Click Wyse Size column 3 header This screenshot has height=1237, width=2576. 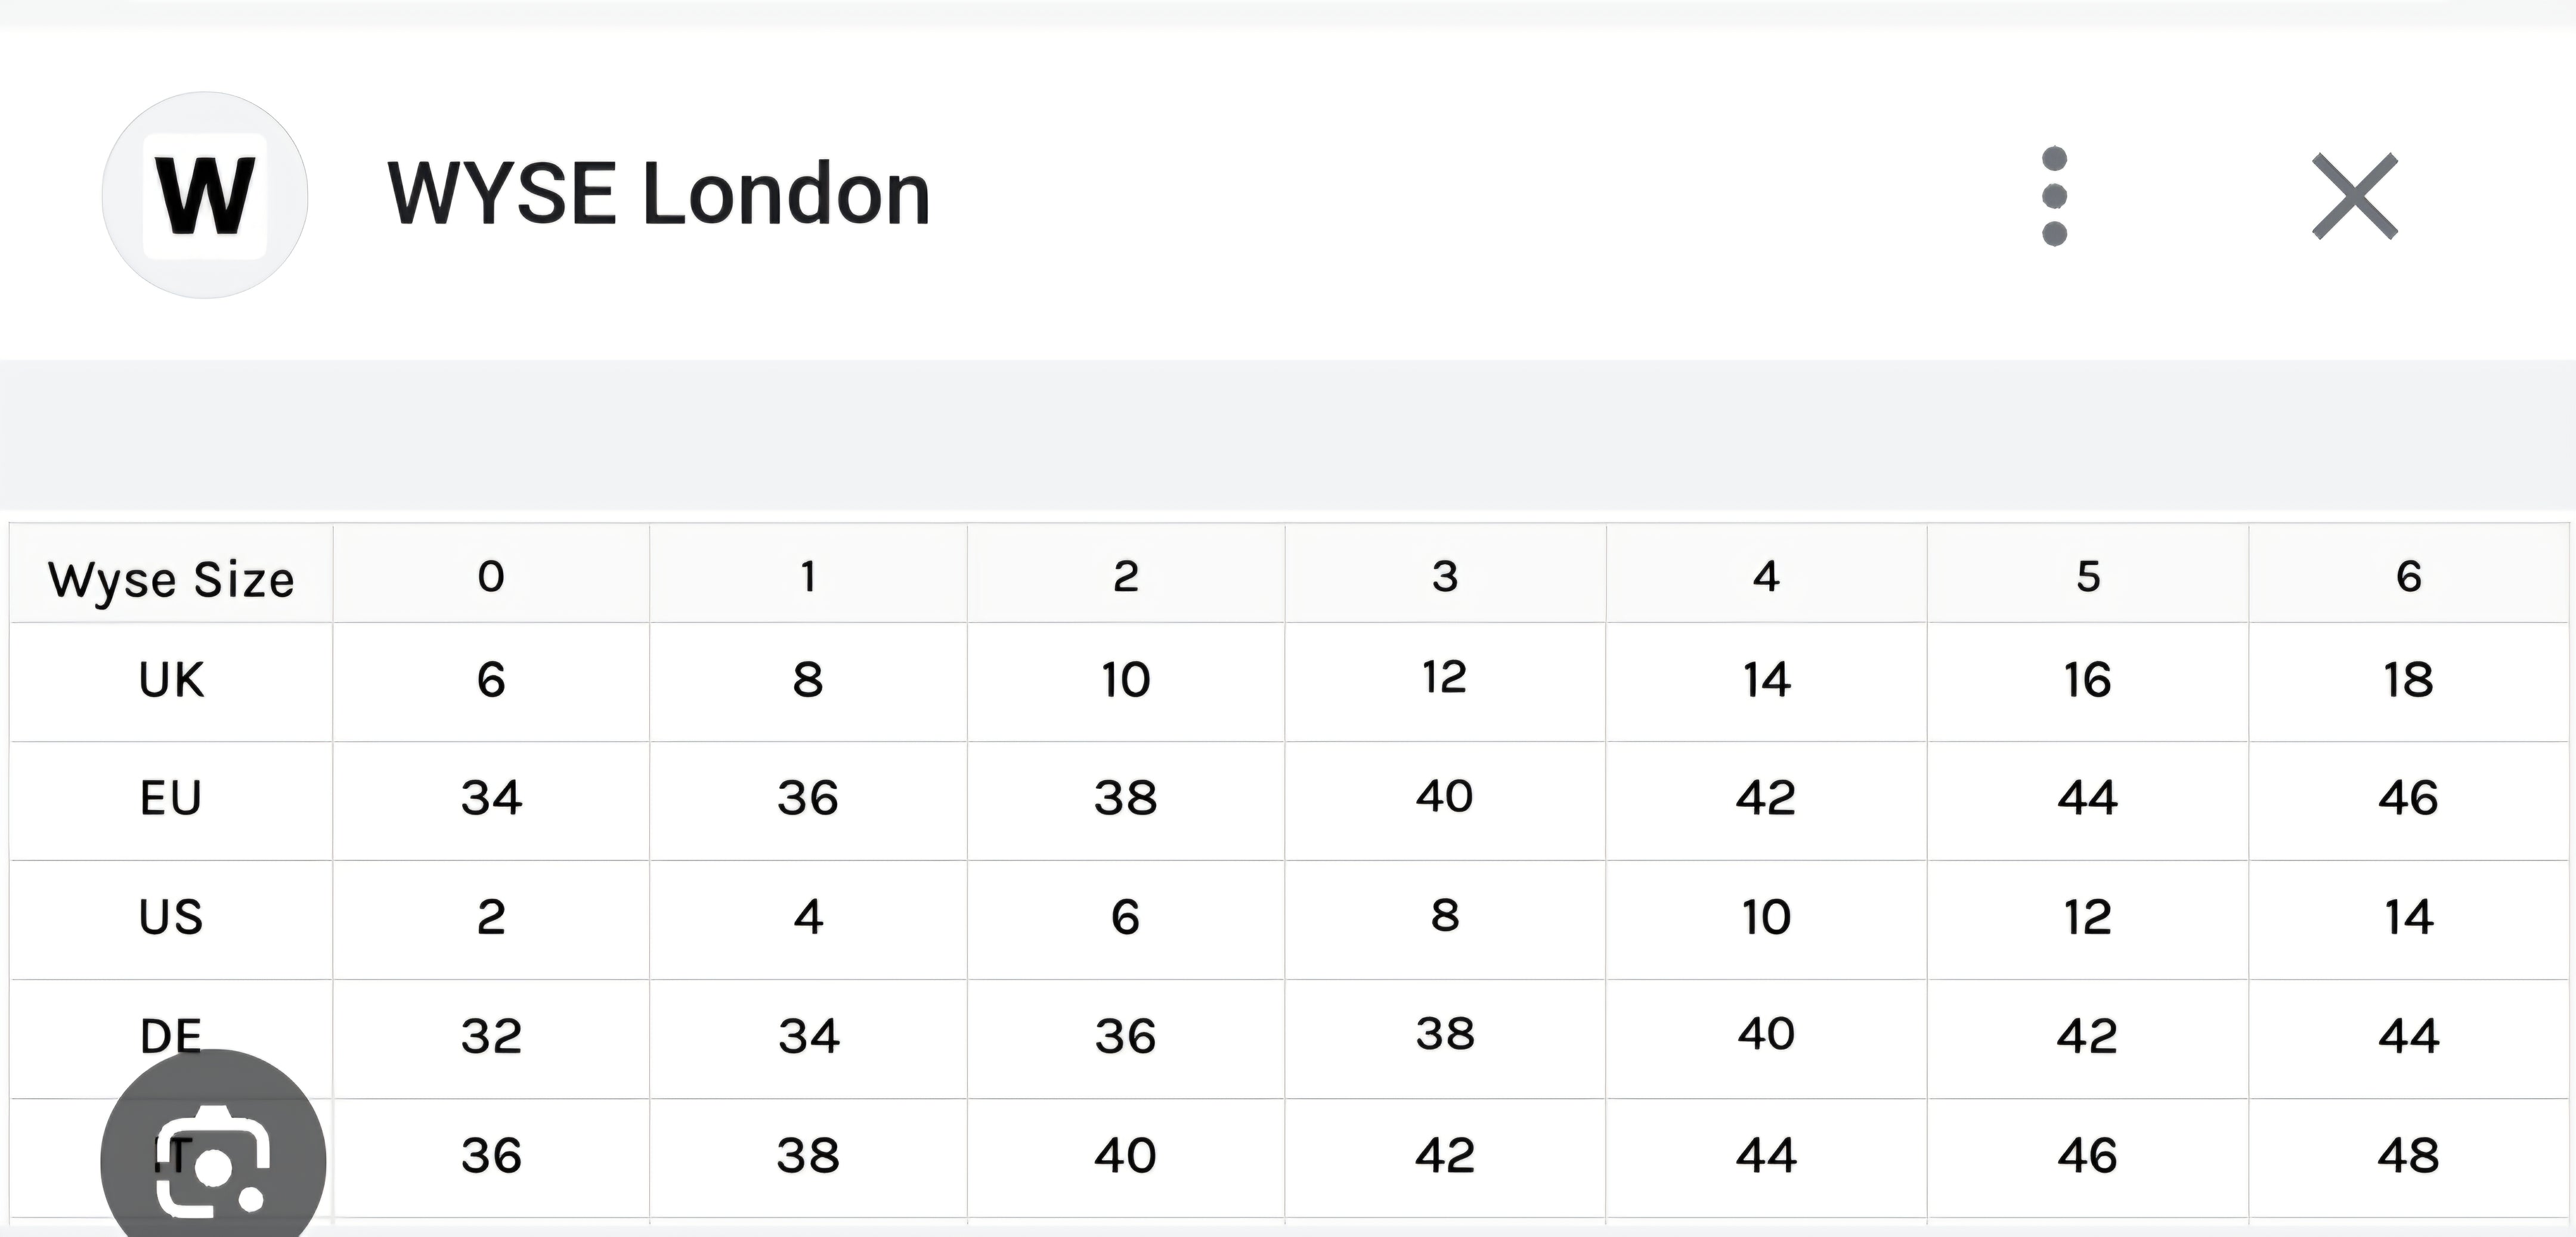point(1444,577)
